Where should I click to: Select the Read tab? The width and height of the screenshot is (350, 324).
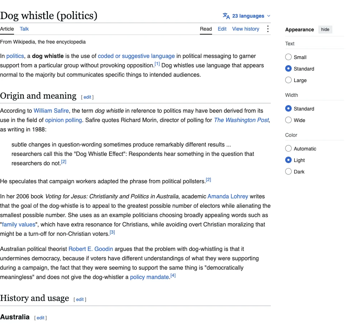click(206, 29)
